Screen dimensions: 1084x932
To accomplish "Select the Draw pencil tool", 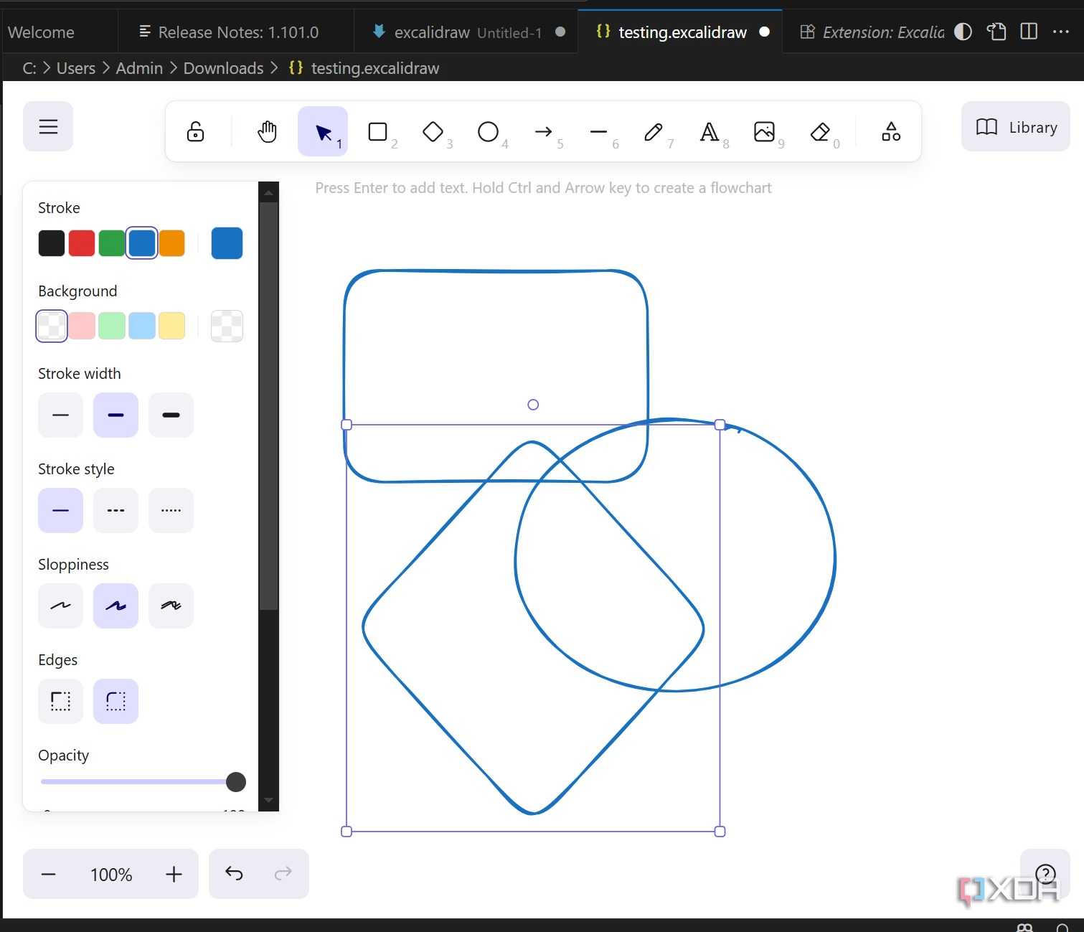I will click(654, 132).
